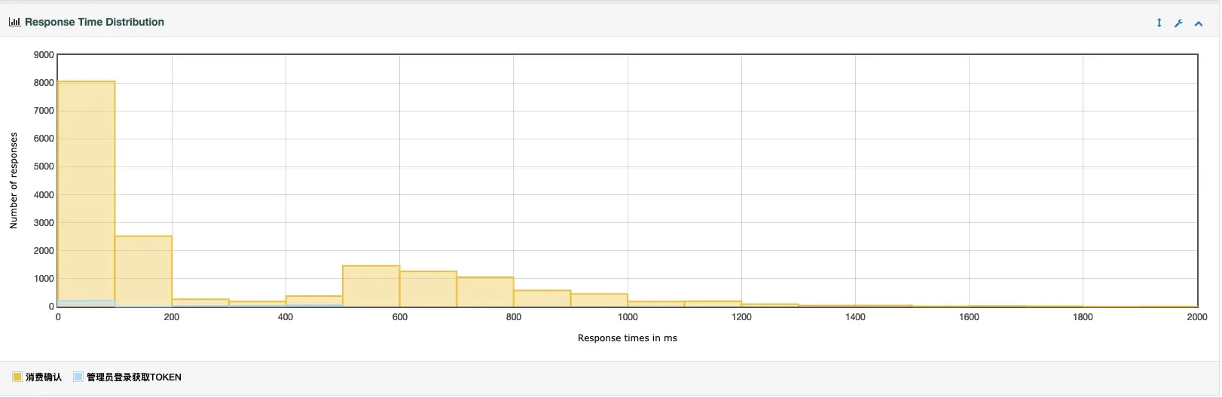Click the 消费确认 legend label
1222x397 pixels.
tap(44, 377)
